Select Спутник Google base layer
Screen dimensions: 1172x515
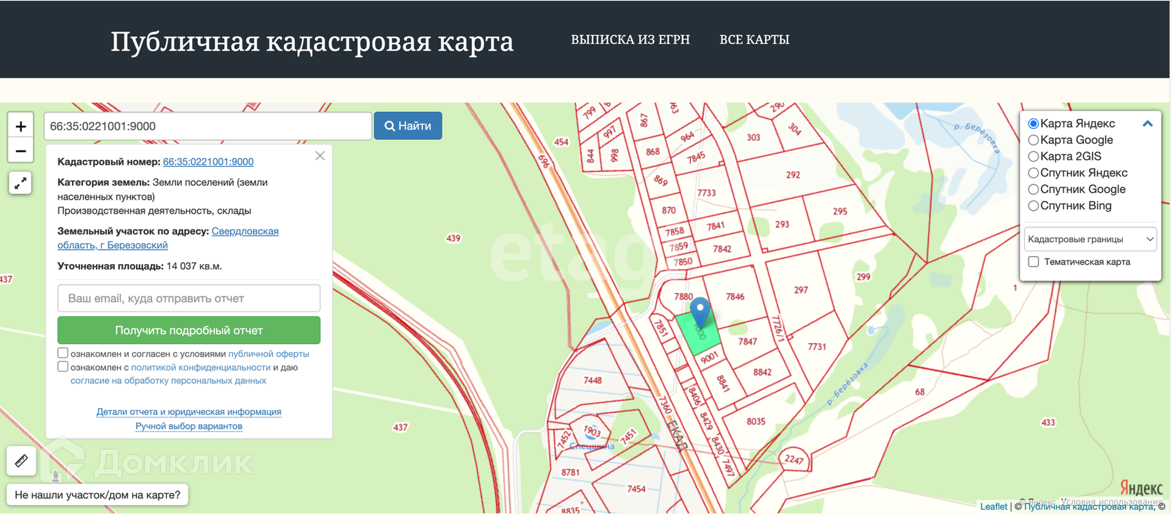point(1033,190)
